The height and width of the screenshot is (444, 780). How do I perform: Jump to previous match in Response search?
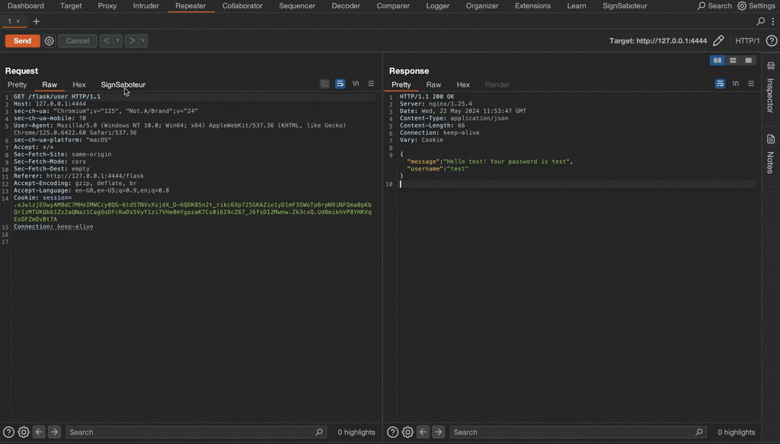(x=423, y=432)
